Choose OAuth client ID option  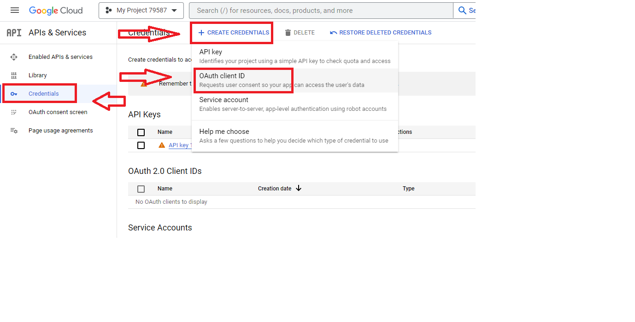(x=295, y=80)
